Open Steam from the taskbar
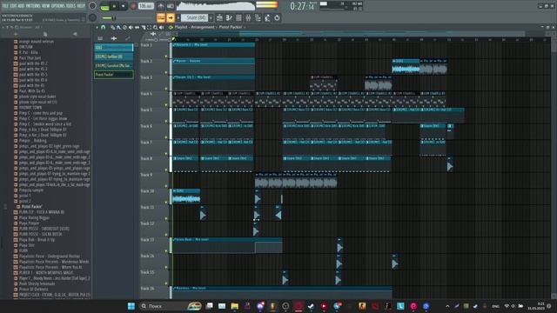The height and width of the screenshot is (313, 557). pos(311,306)
